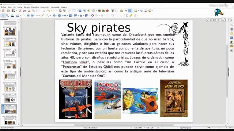Click the New document icon
The image size is (234, 131).
3,11
